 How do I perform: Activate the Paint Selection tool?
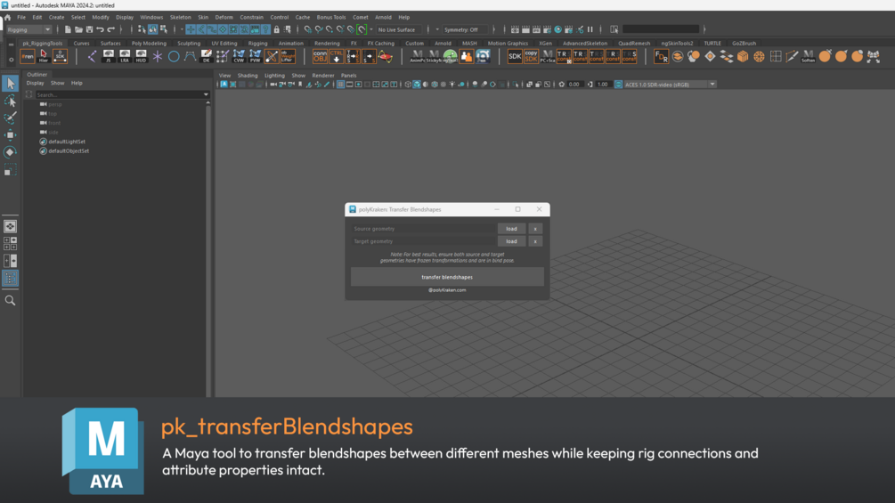pyautogui.click(x=11, y=118)
